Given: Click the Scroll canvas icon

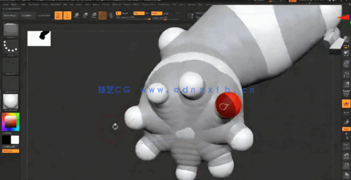Looking at the screenshot, I should 346,53.
